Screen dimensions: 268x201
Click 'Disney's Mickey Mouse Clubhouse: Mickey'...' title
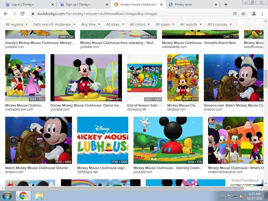(40, 43)
